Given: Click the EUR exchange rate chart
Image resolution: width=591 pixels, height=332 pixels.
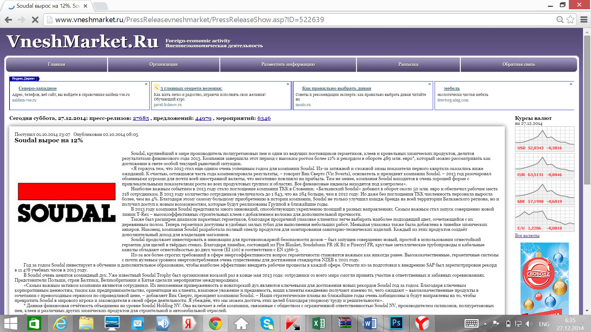Looking at the screenshot, I should click(x=545, y=165).
